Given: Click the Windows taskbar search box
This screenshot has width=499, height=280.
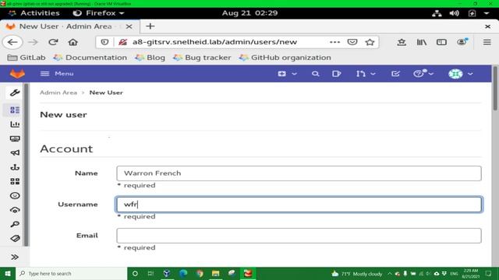Looking at the screenshot, I should pyautogui.click(x=72, y=274).
